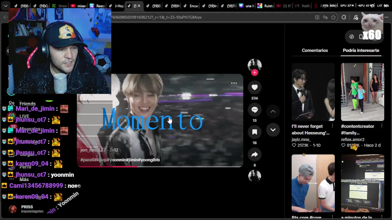
Task: Like the video with the heart icon
Action: [x=254, y=87]
